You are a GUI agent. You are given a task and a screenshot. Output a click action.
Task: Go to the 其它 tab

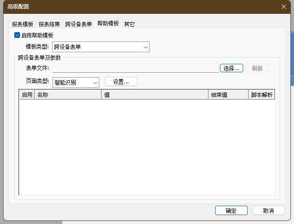tap(130, 24)
